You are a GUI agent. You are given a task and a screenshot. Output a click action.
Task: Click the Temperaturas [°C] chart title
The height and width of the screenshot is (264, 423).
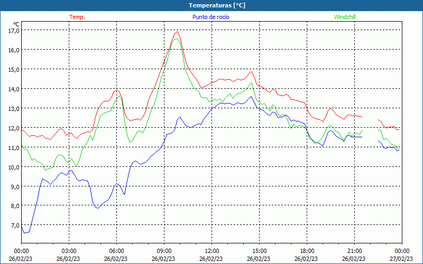click(217, 5)
